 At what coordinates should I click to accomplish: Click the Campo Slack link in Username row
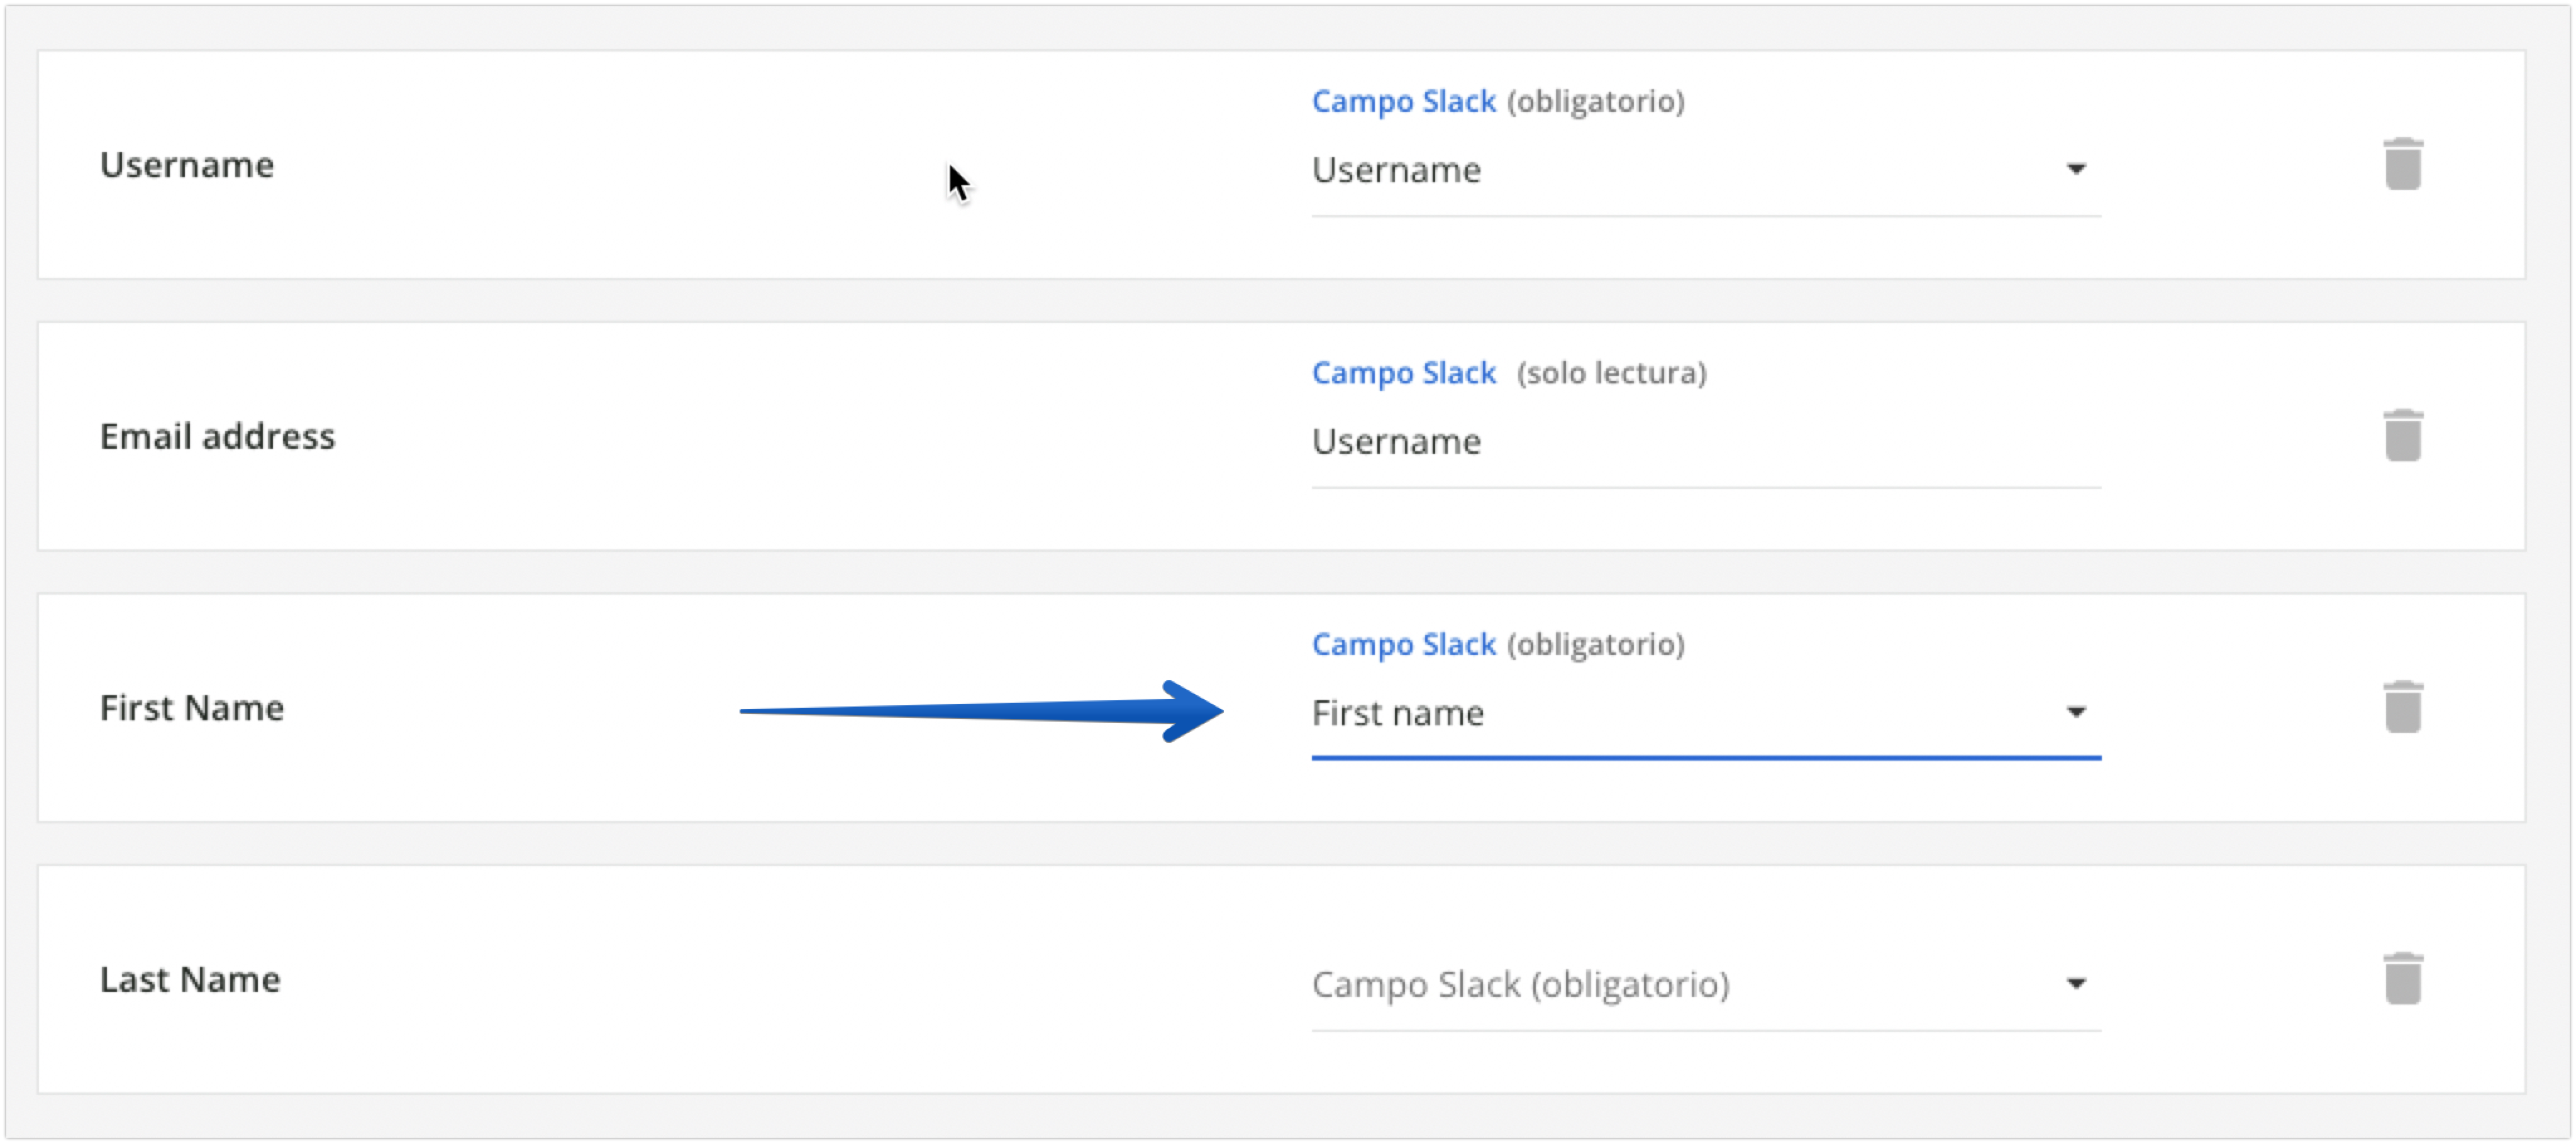1403,101
